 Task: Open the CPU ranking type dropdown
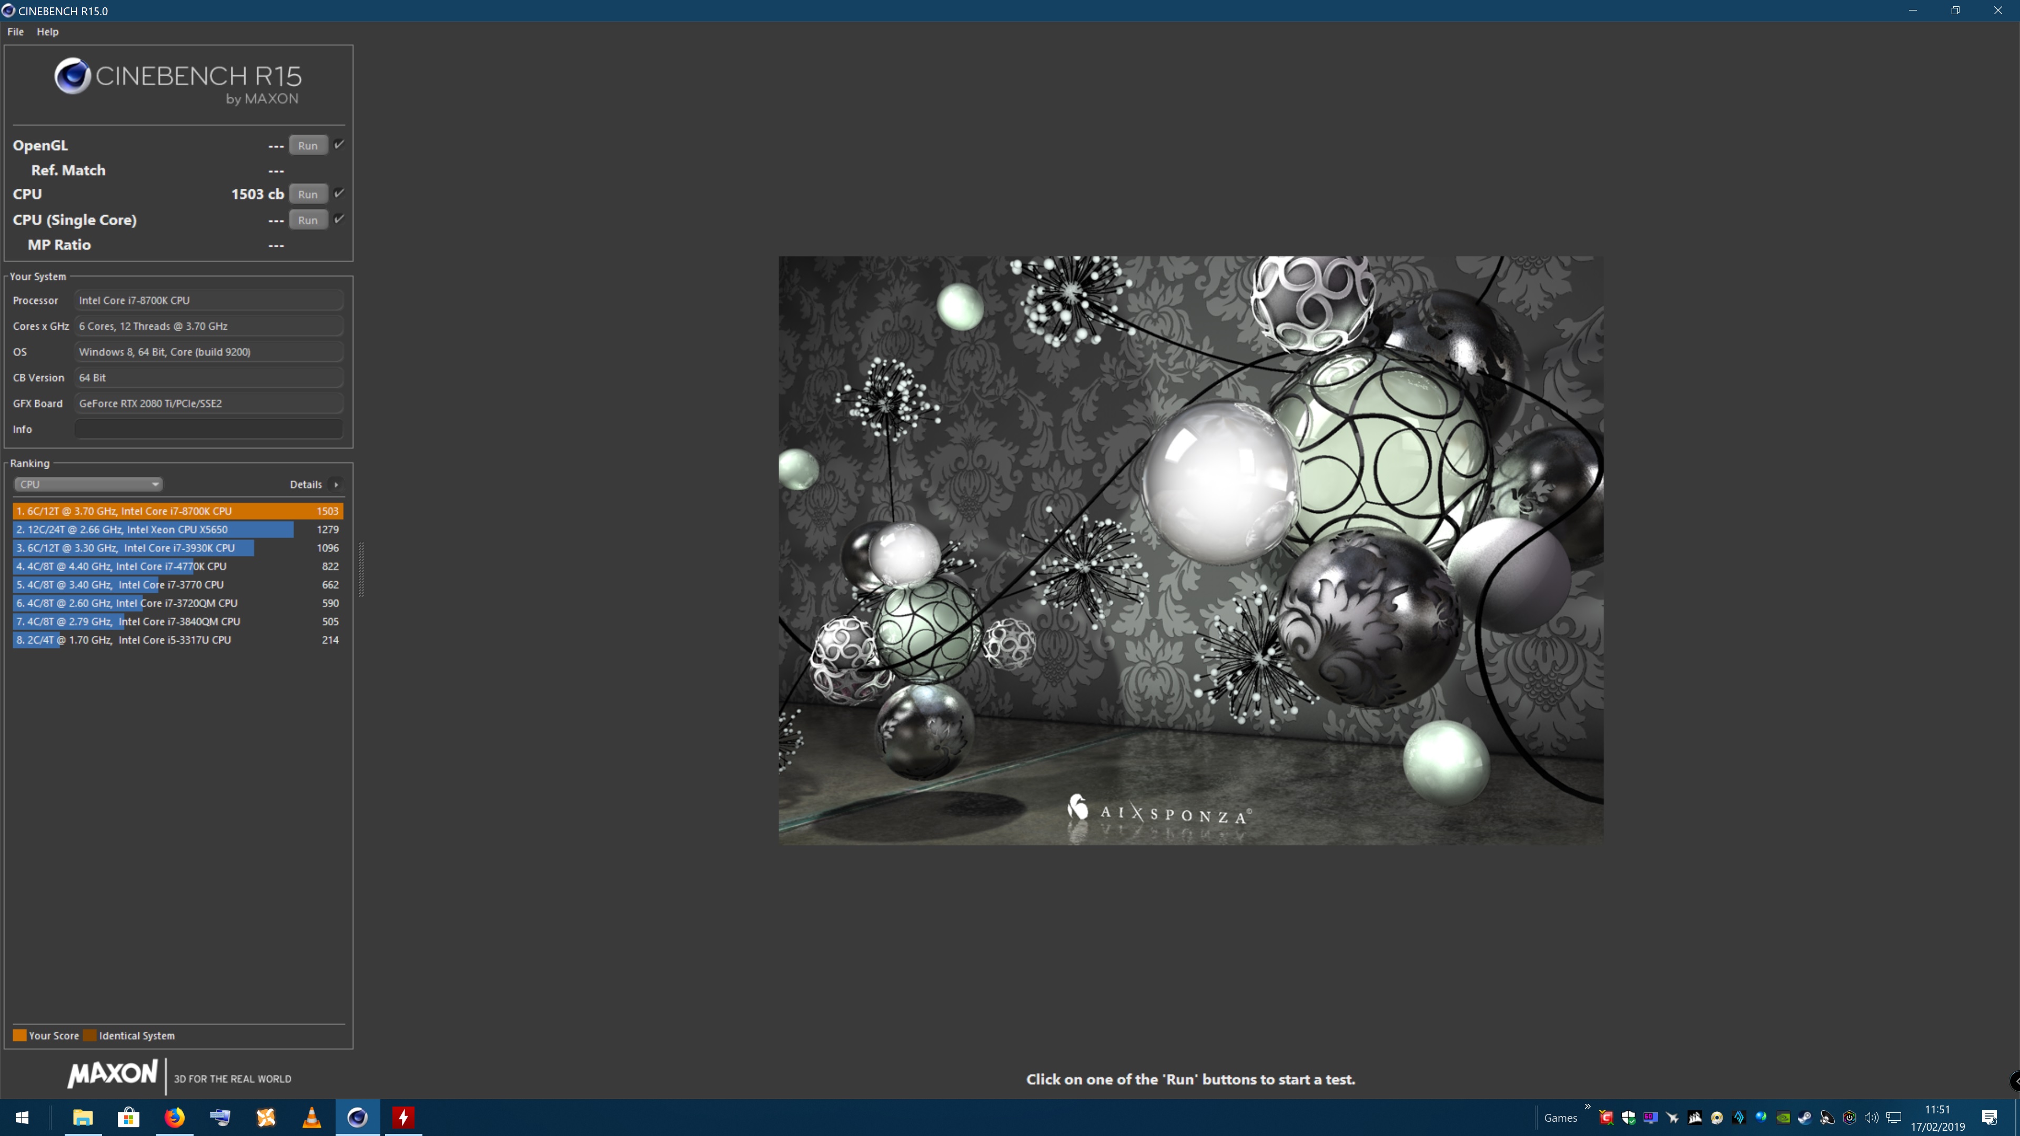pos(88,484)
